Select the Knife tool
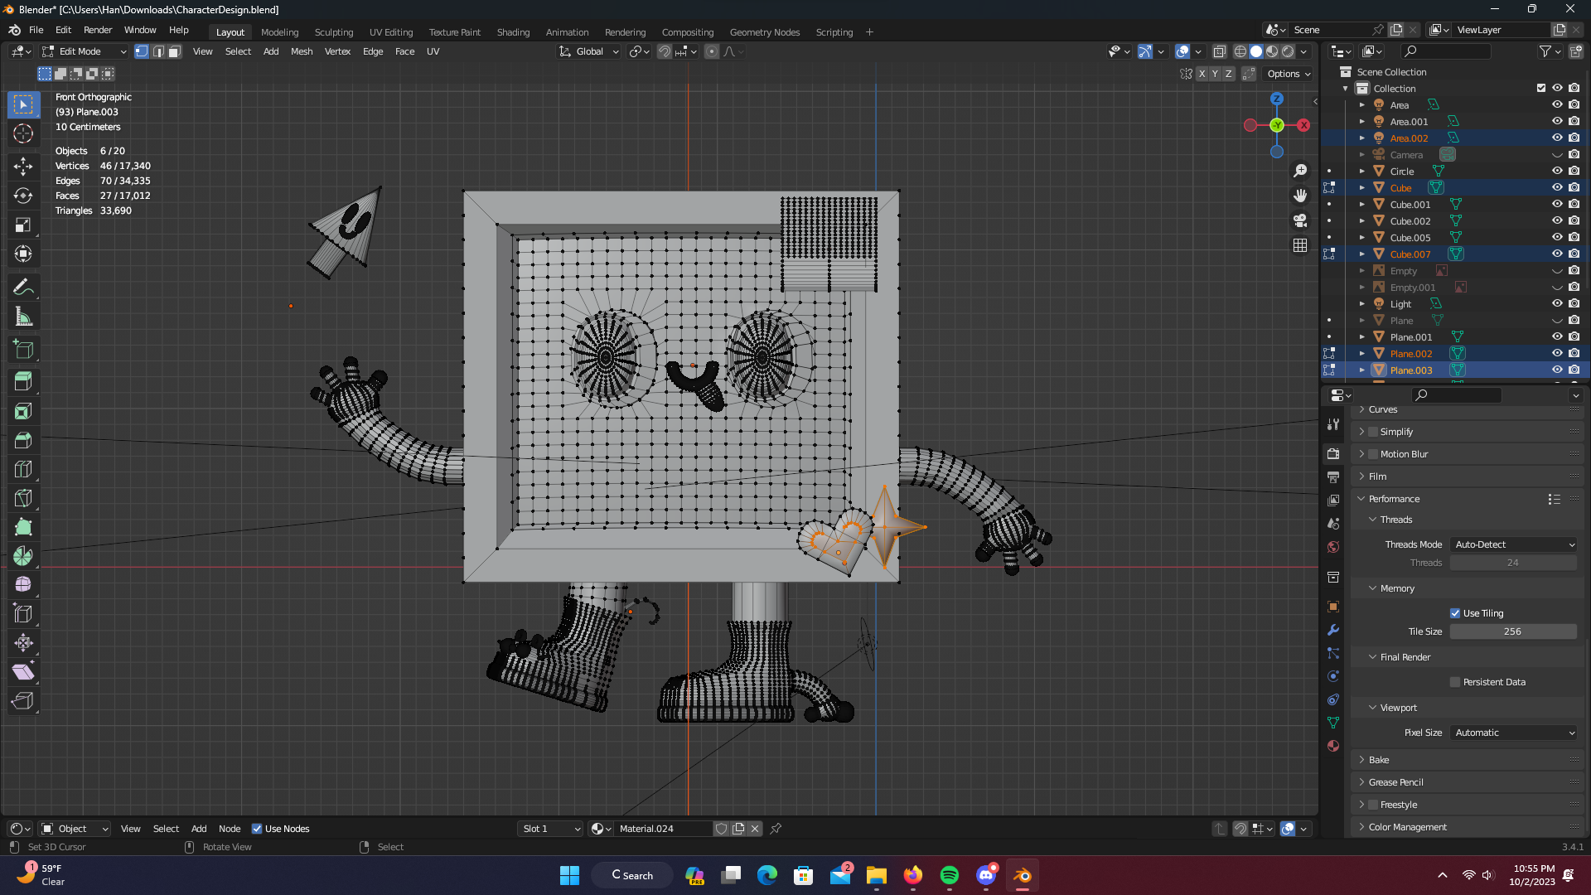1591x895 pixels. 23,498
